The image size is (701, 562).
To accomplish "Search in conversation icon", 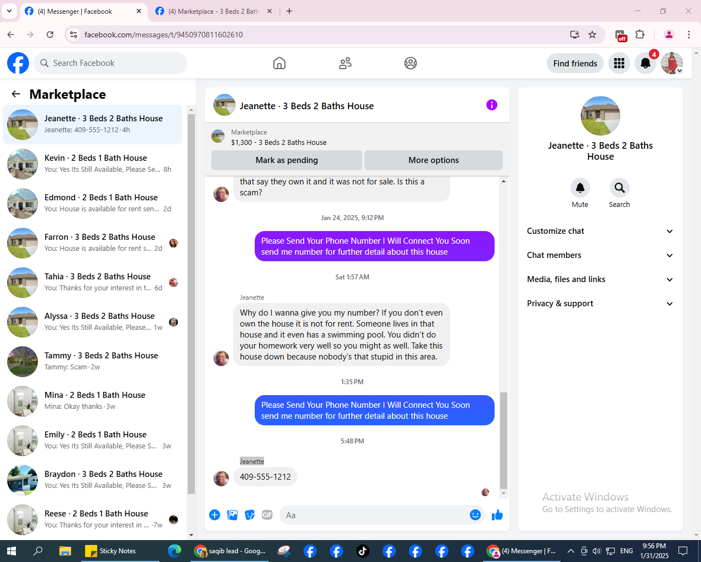I will click(619, 188).
